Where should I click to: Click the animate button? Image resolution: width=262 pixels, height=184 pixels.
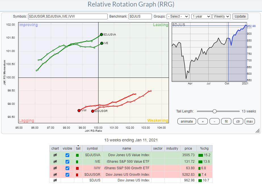click(x=186, y=121)
